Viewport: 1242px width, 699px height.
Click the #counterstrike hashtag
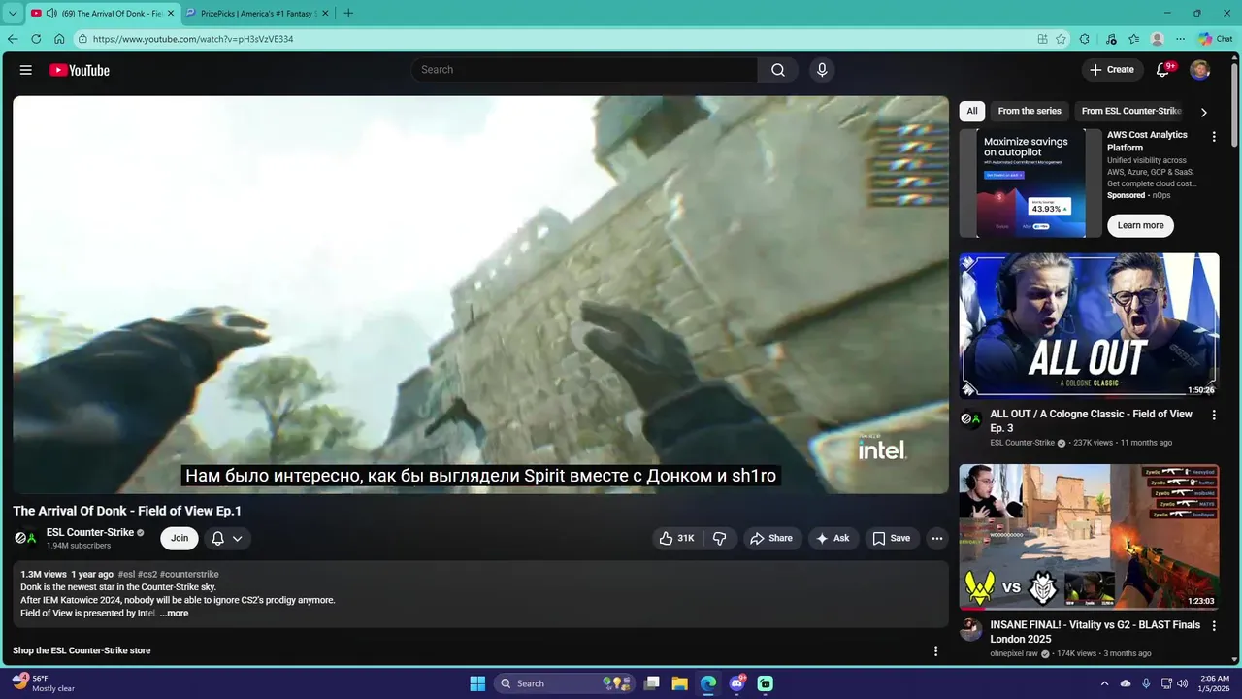pos(189,575)
